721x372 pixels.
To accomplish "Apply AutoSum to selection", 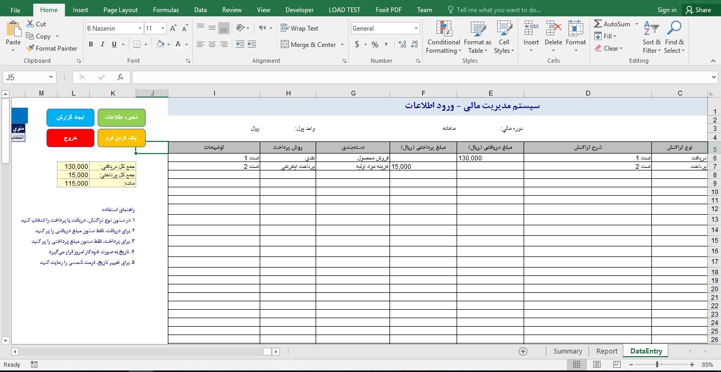I will 612,24.
